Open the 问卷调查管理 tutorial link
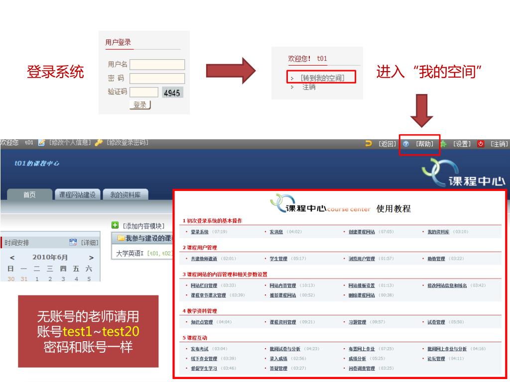The image size is (510, 382). click(x=362, y=369)
